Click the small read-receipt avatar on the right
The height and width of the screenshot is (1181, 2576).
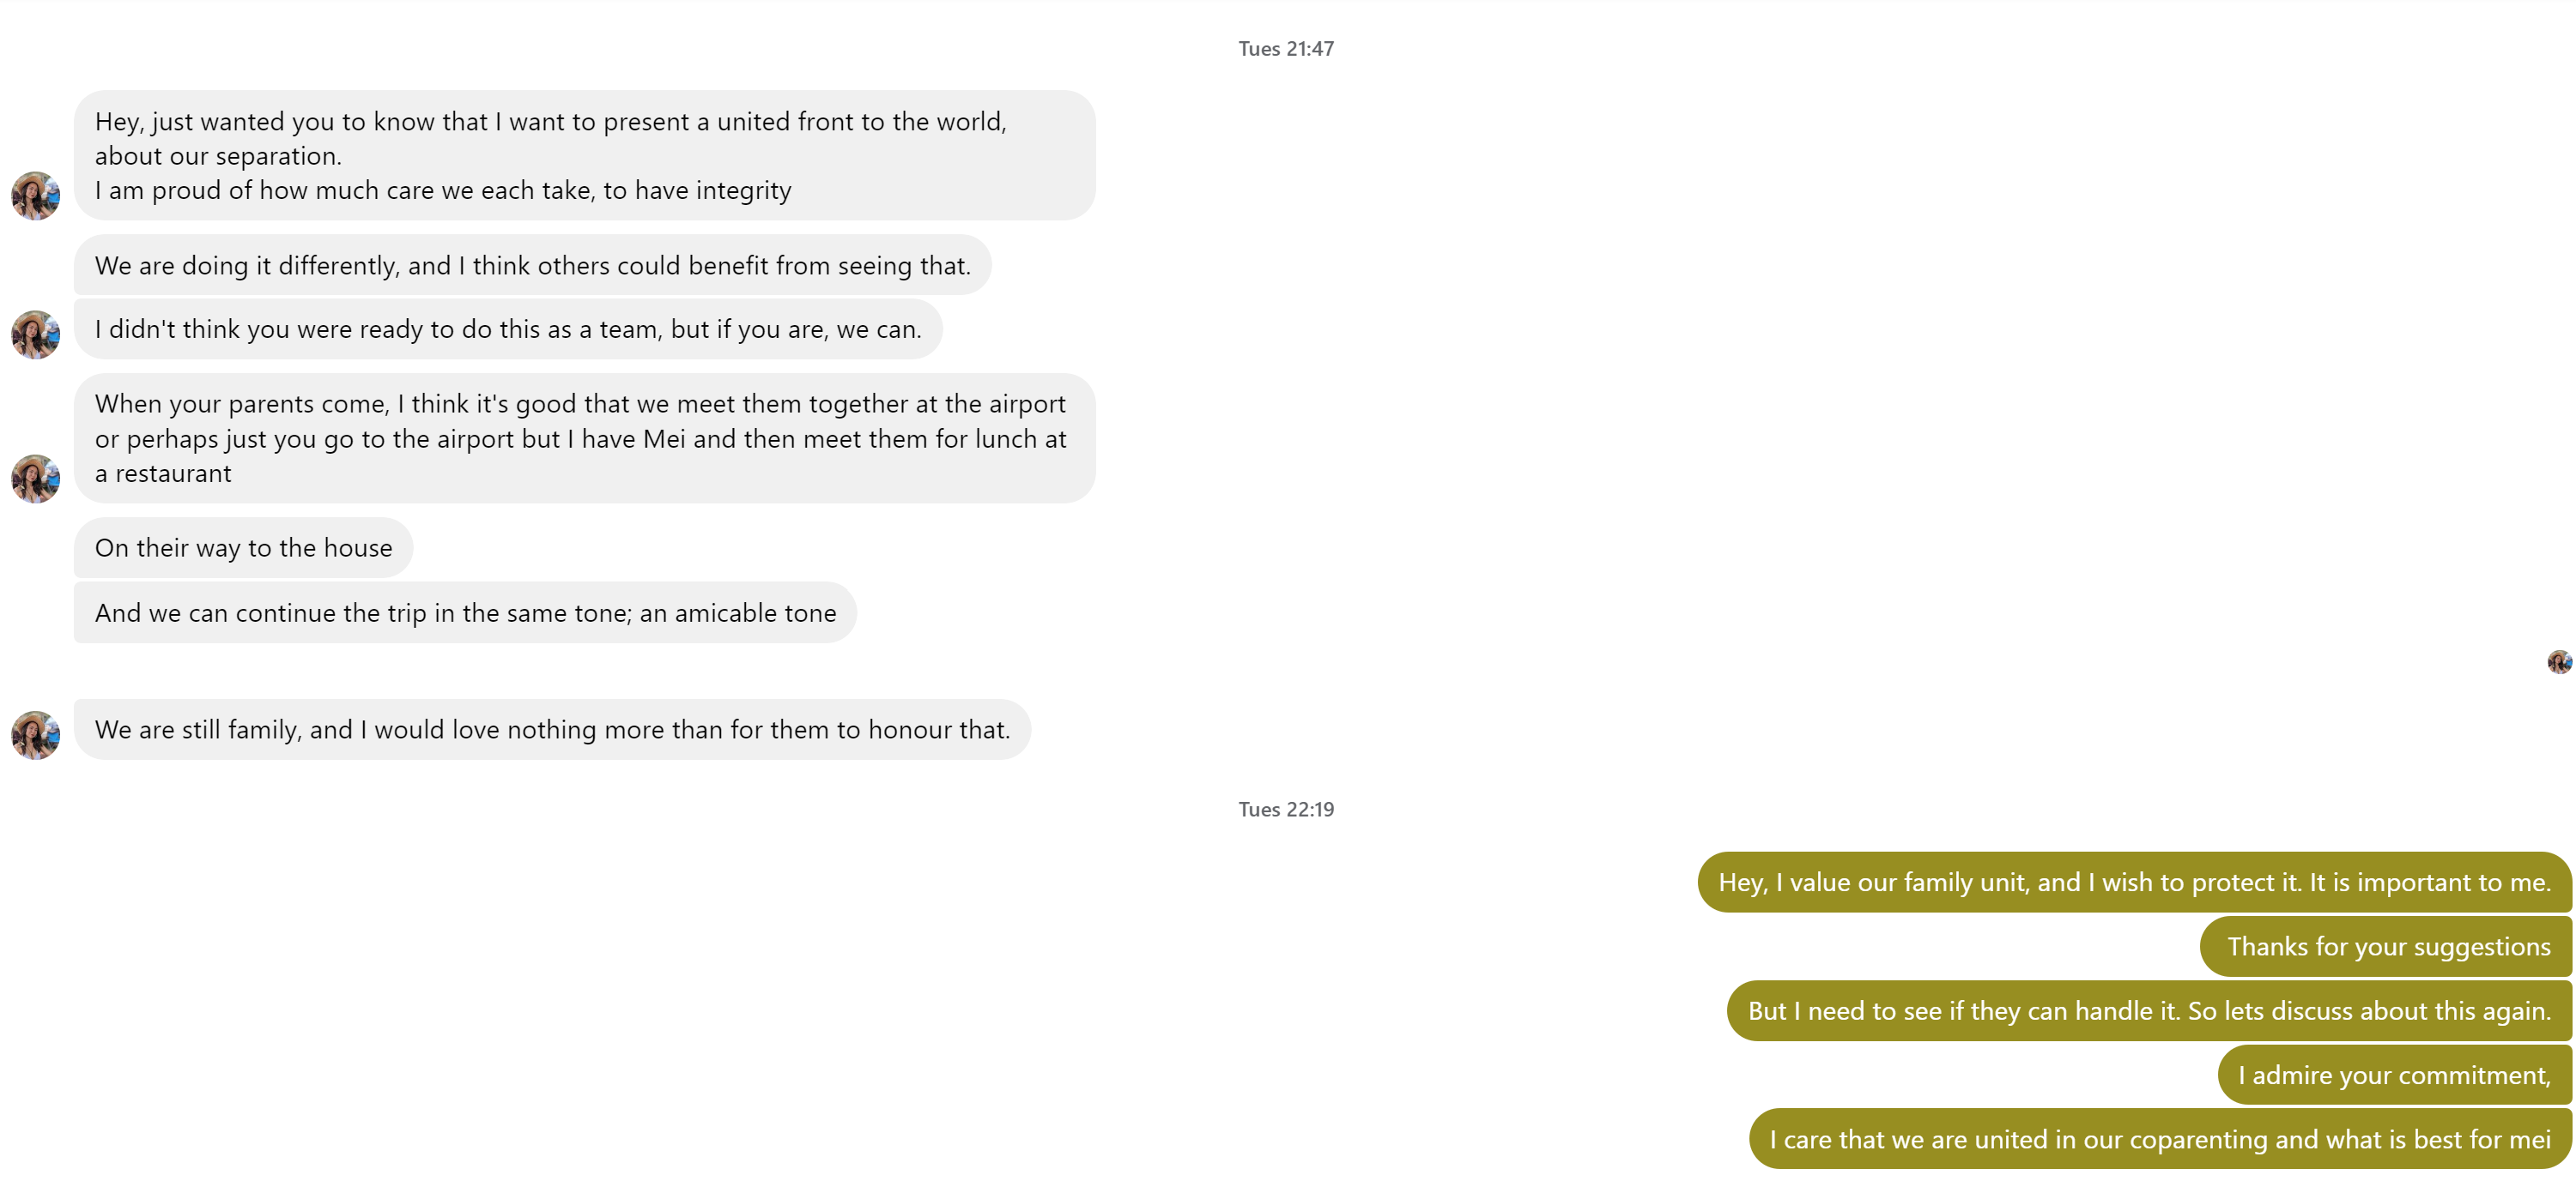pos(2559,661)
